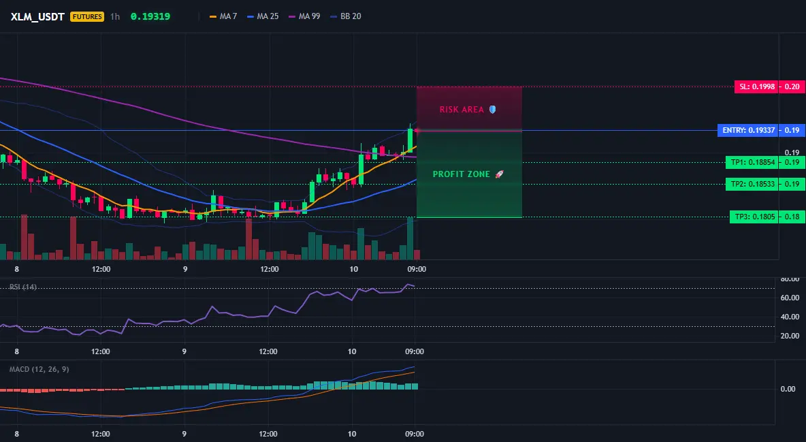Toggle the MA 7 legend entry
This screenshot has width=806, height=442.
(x=223, y=16)
